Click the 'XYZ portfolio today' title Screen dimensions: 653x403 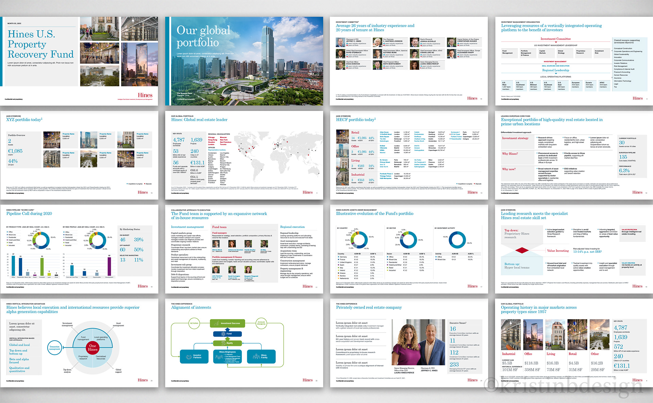(24, 120)
